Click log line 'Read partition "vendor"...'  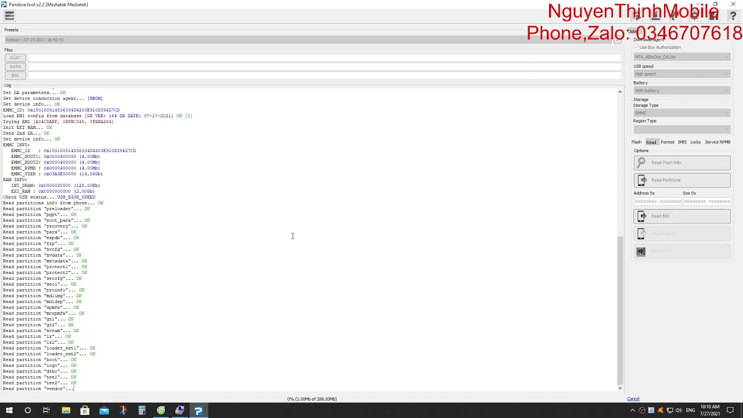click(38, 388)
